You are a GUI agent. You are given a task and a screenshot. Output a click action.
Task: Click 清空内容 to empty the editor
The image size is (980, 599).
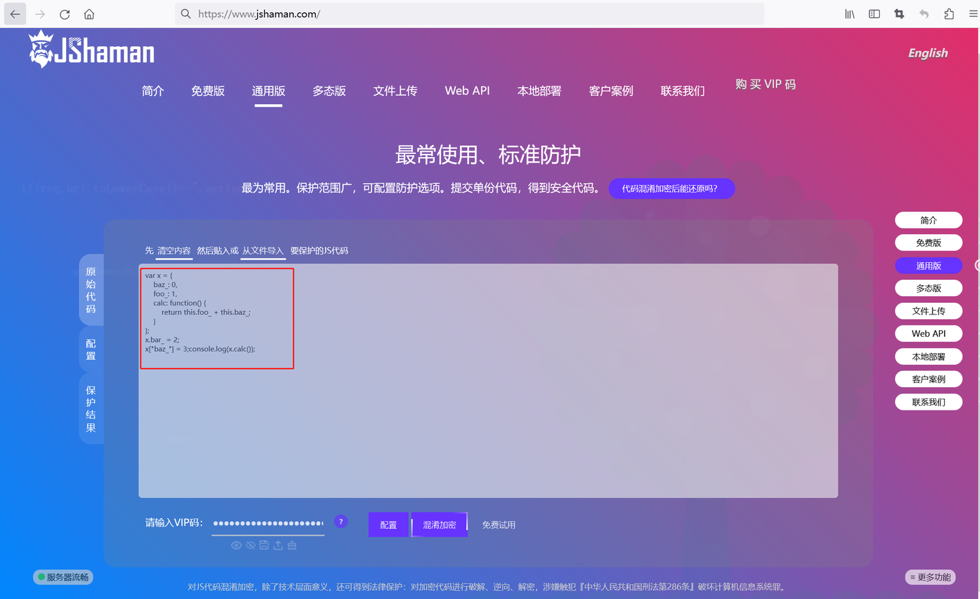click(x=174, y=250)
